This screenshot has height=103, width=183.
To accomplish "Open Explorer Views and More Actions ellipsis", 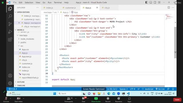I will pos(37,8).
